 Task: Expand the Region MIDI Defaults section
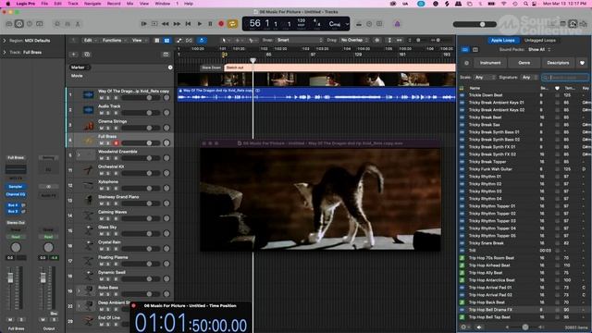5,41
